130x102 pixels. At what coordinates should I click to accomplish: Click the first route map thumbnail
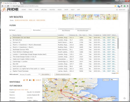(65, 17)
